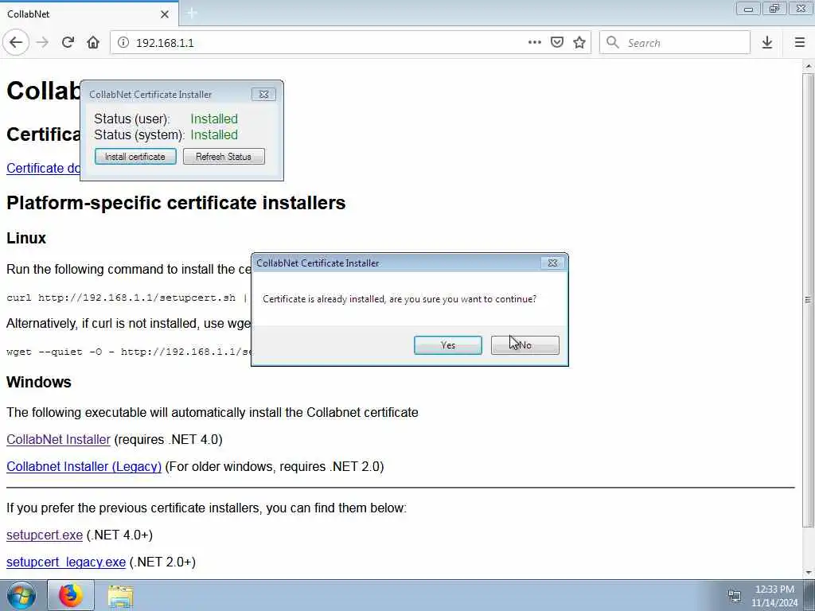The image size is (815, 611).
Task: Decline with the No button
Action: point(525,345)
